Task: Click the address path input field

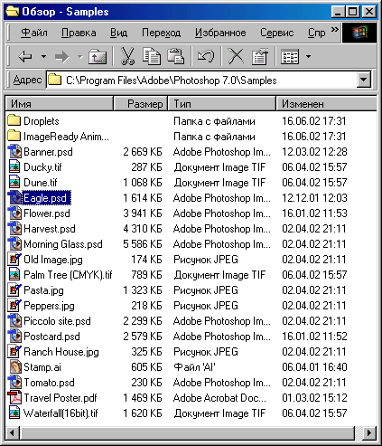Action: click(x=201, y=80)
